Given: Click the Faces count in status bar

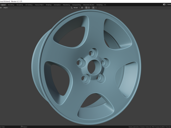Looking at the screenshot, I should [160, 127].
